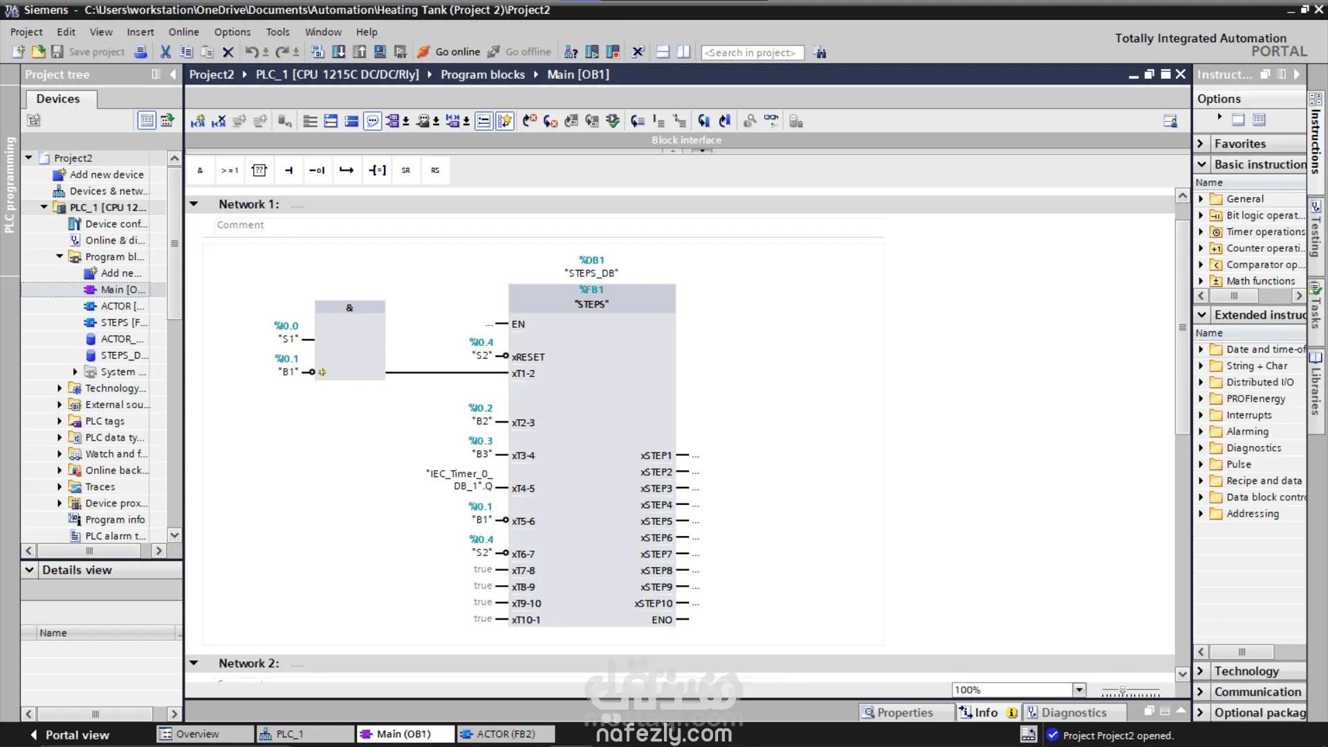This screenshot has height=747, width=1328.
Task: Open the Insert menu
Action: click(140, 32)
